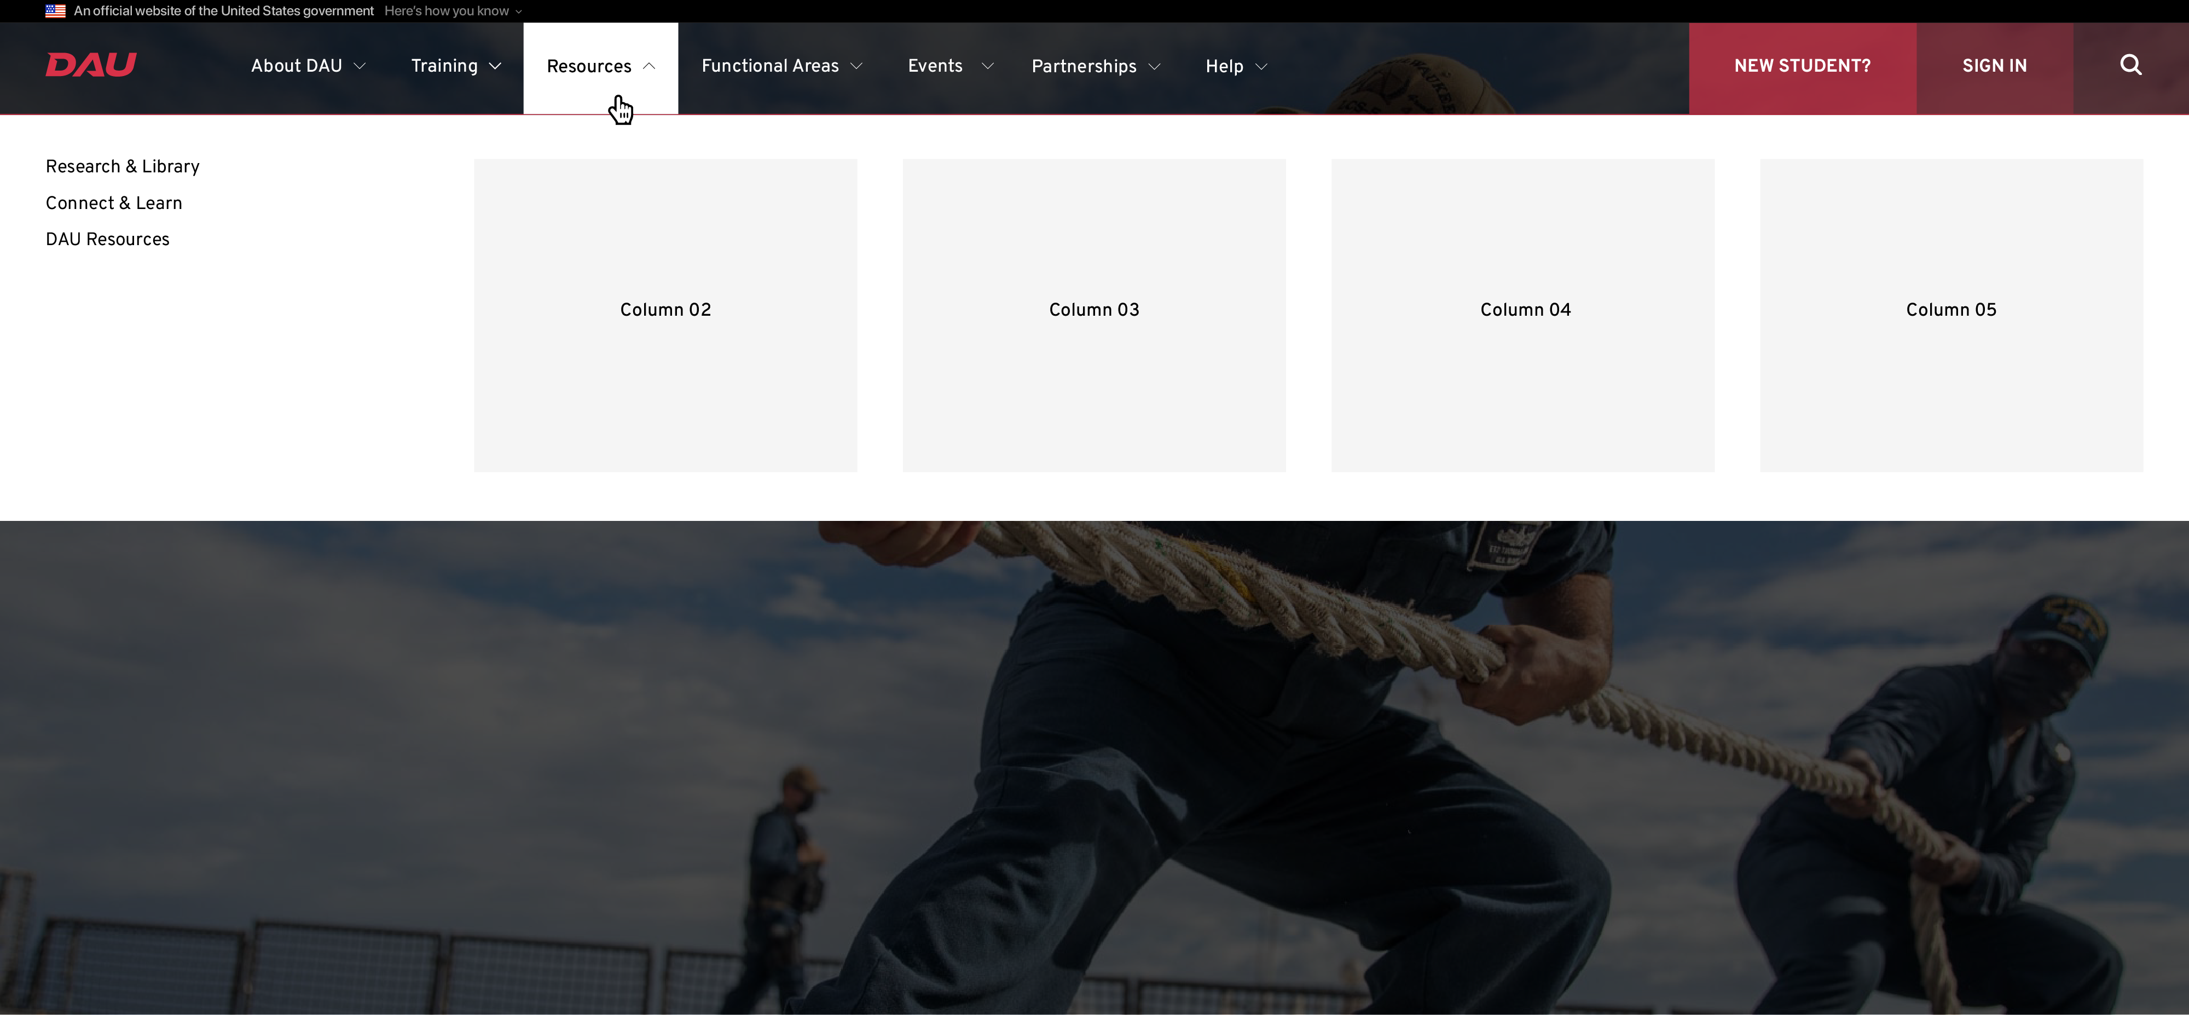2189x1015 pixels.
Task: Click the US flag icon
Action: click(x=55, y=11)
